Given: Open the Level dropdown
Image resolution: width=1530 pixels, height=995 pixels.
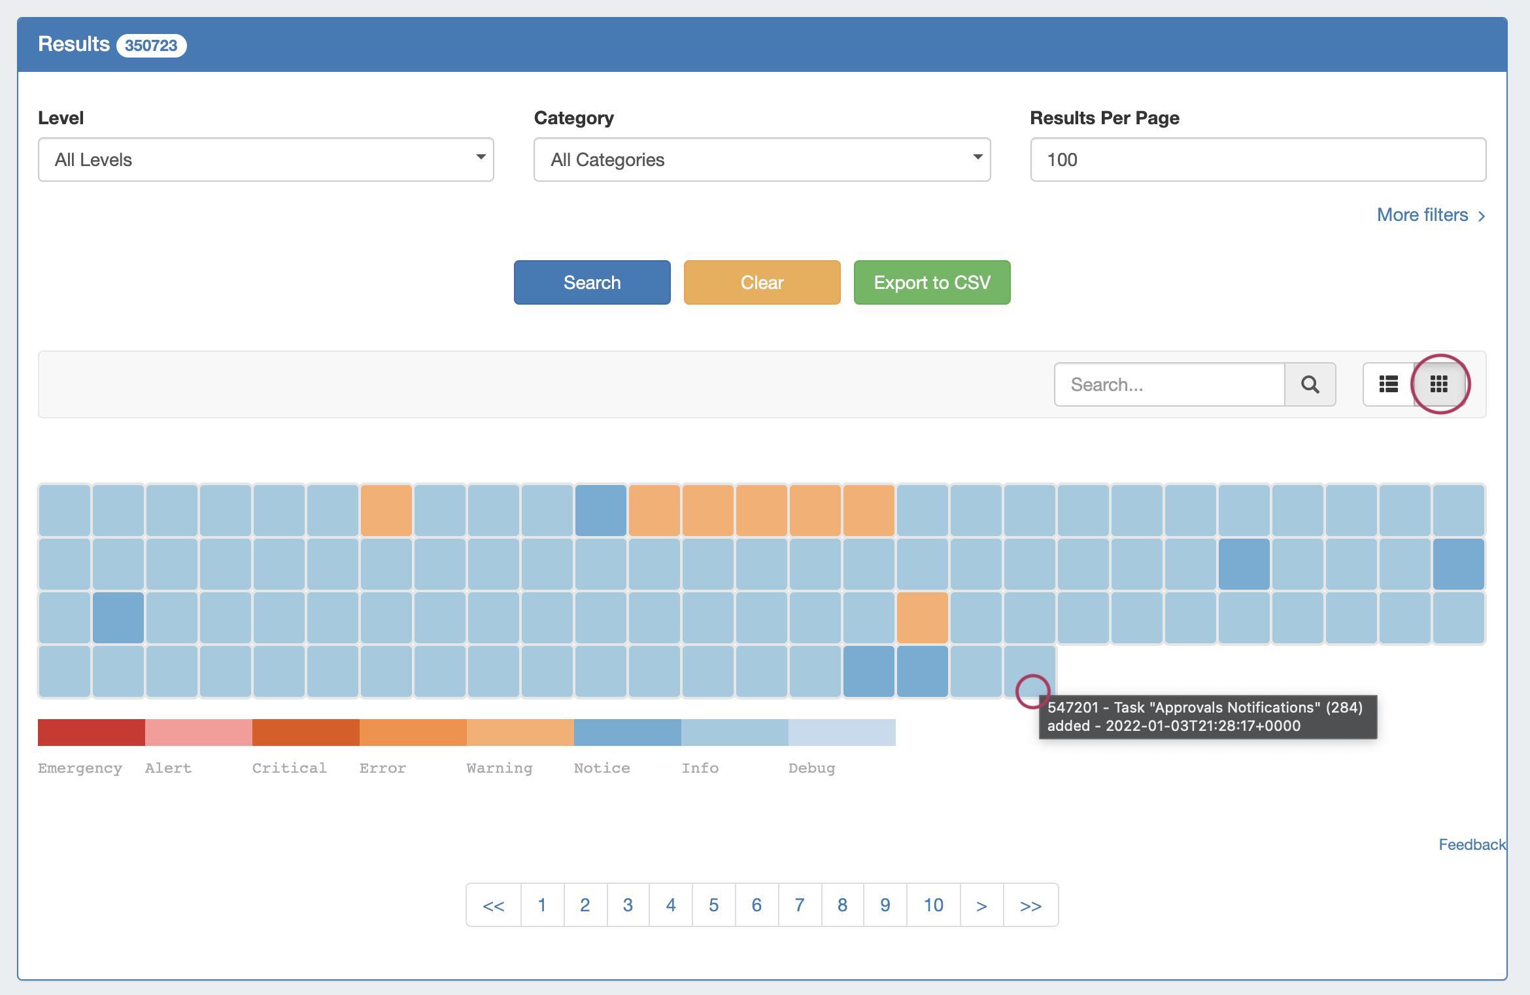Looking at the screenshot, I should [265, 160].
